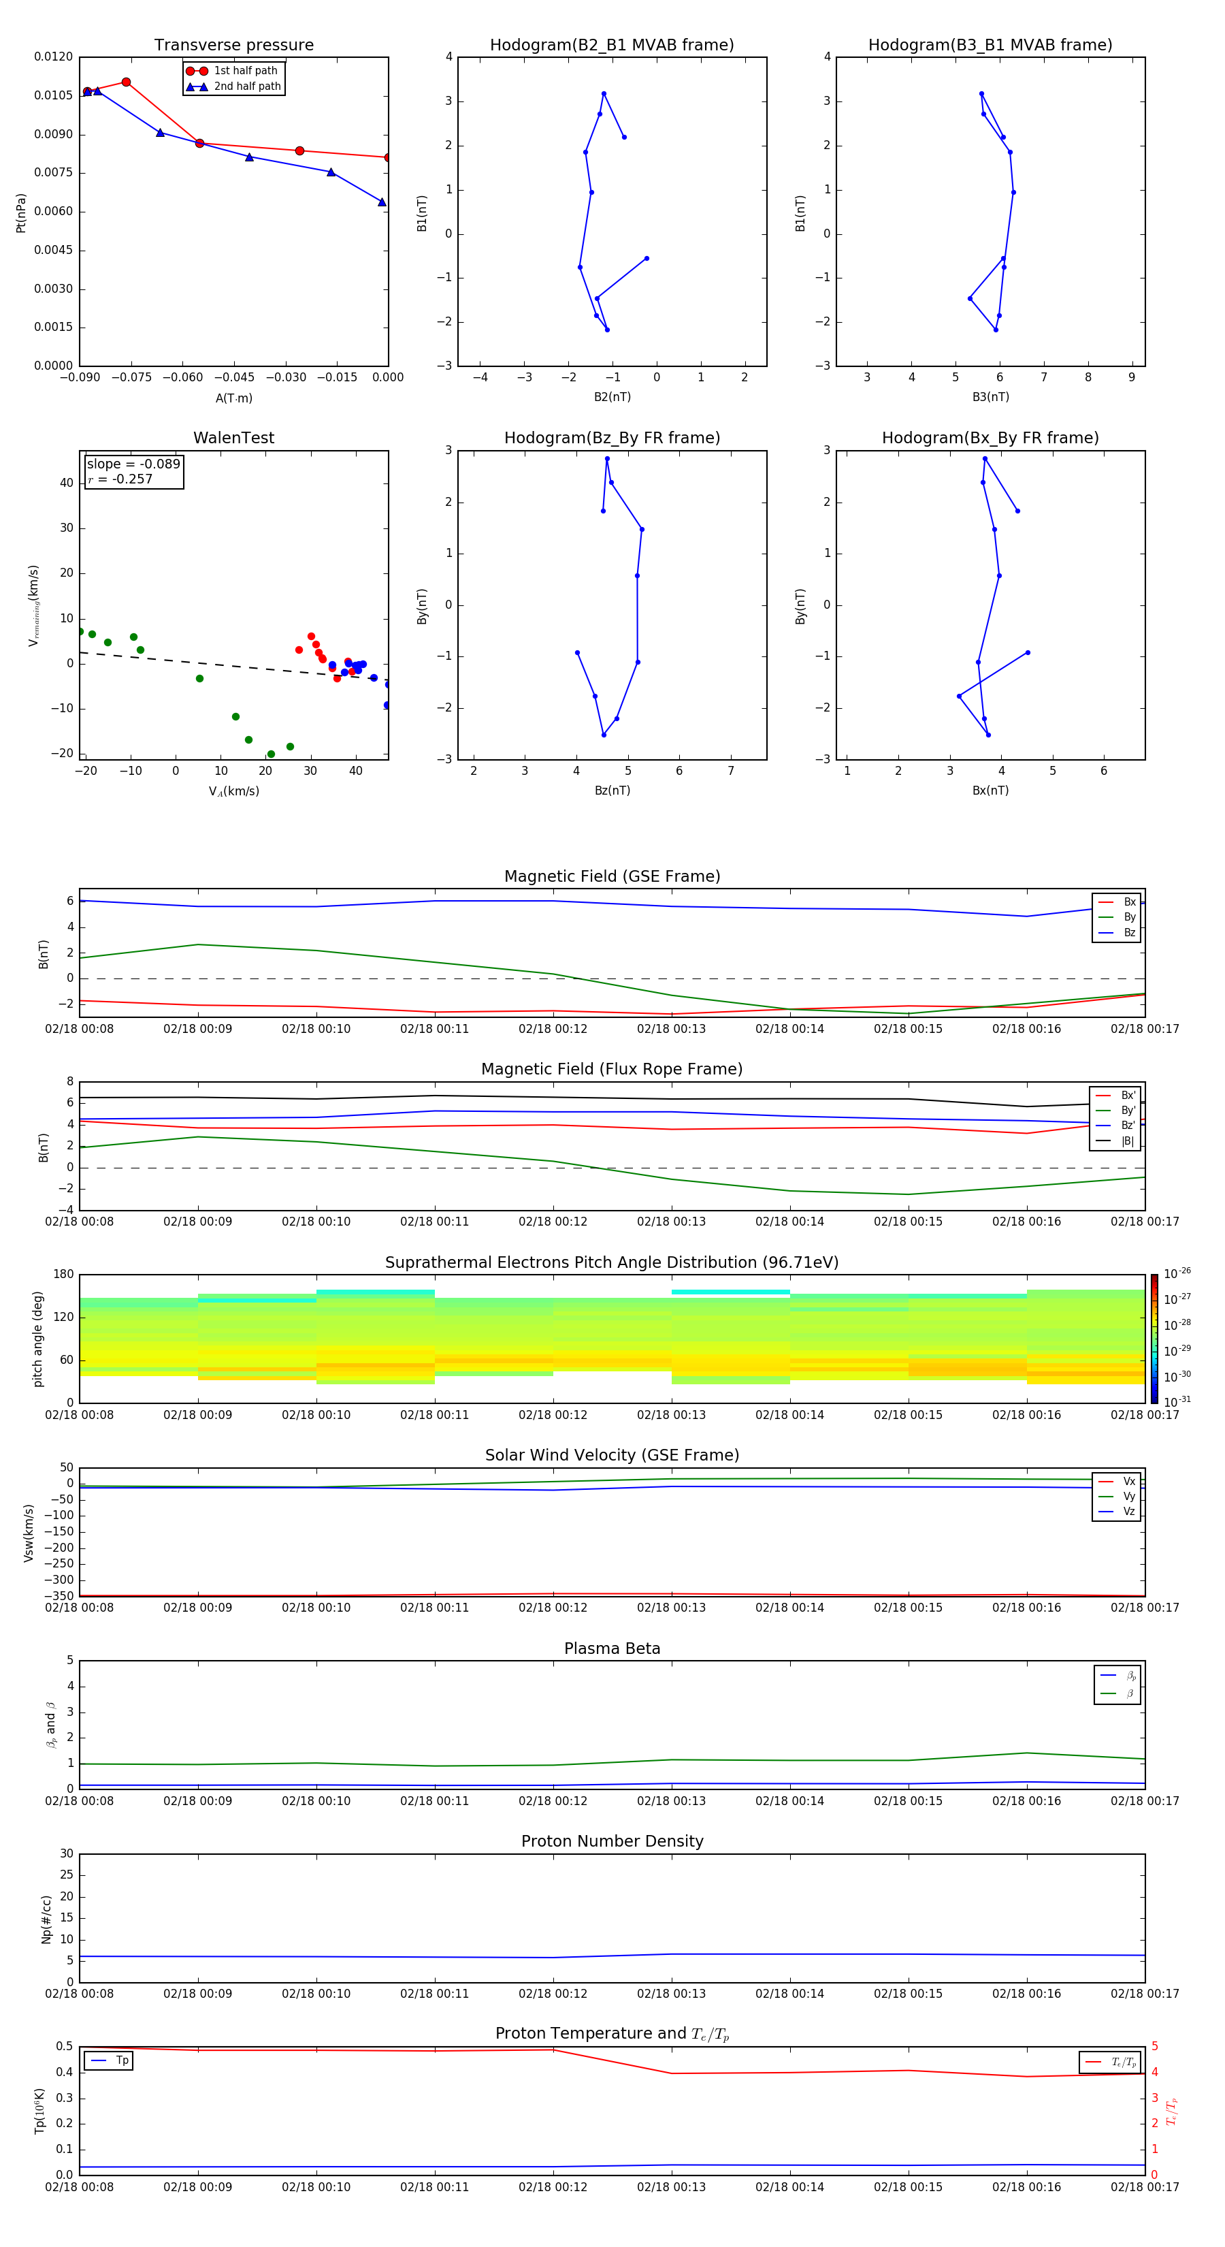Click 'Solar Wind Velocity (GSE Frame)' title
The image size is (1225, 2247).
[612, 1455]
